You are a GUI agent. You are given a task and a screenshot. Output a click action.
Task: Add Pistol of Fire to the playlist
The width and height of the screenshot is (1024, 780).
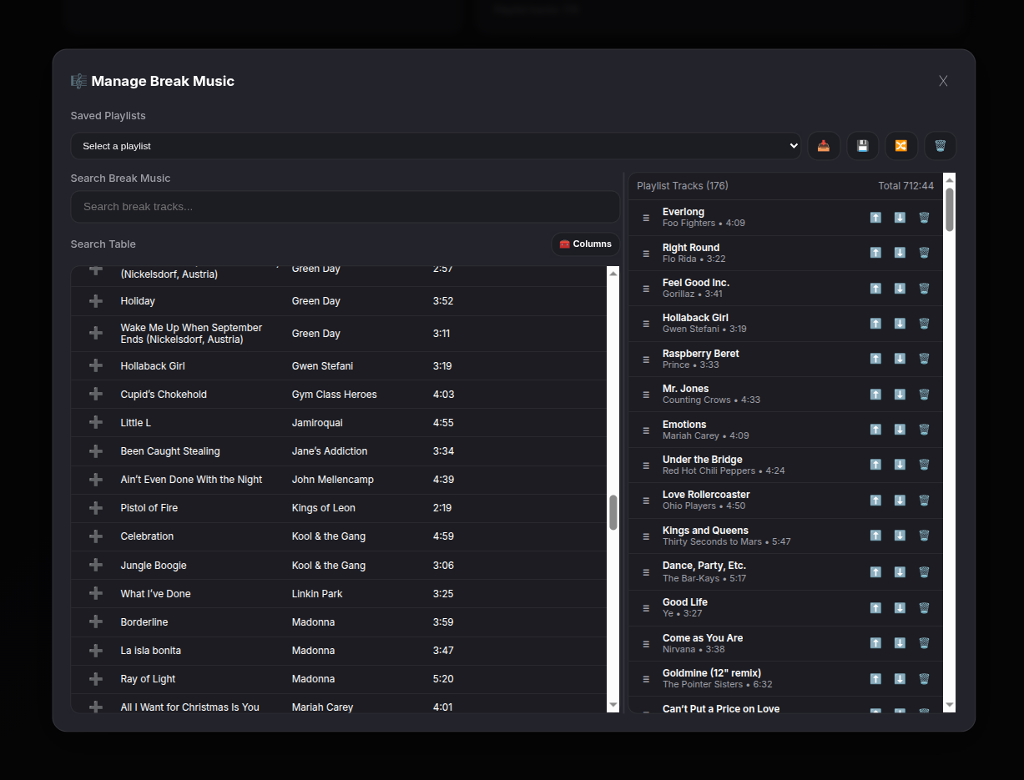pyautogui.click(x=96, y=507)
